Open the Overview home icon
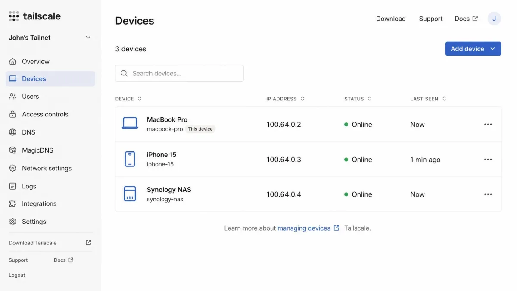517x291 pixels. click(13, 61)
